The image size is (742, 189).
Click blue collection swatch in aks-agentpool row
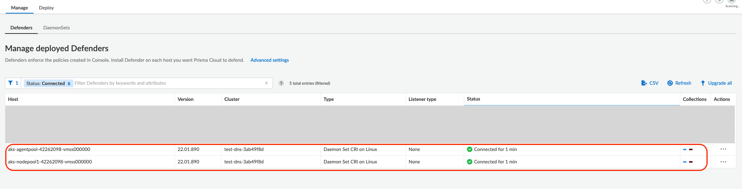pos(685,149)
